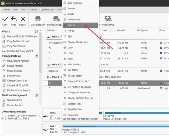Open the General menu

pos(6,10)
